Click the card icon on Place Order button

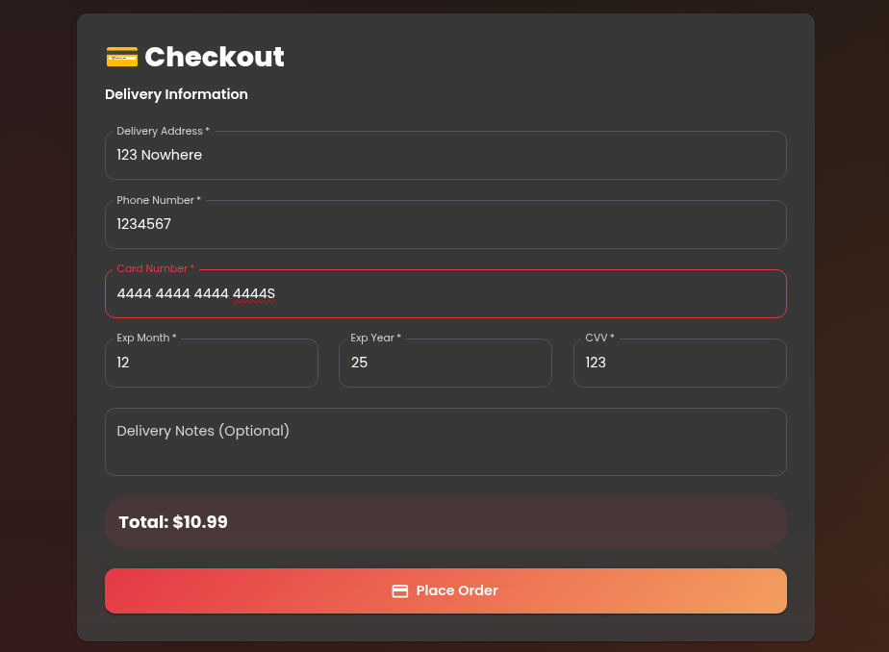[400, 591]
